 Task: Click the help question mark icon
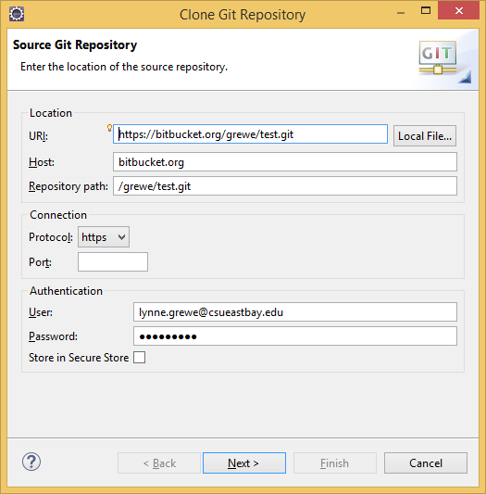pyautogui.click(x=31, y=462)
